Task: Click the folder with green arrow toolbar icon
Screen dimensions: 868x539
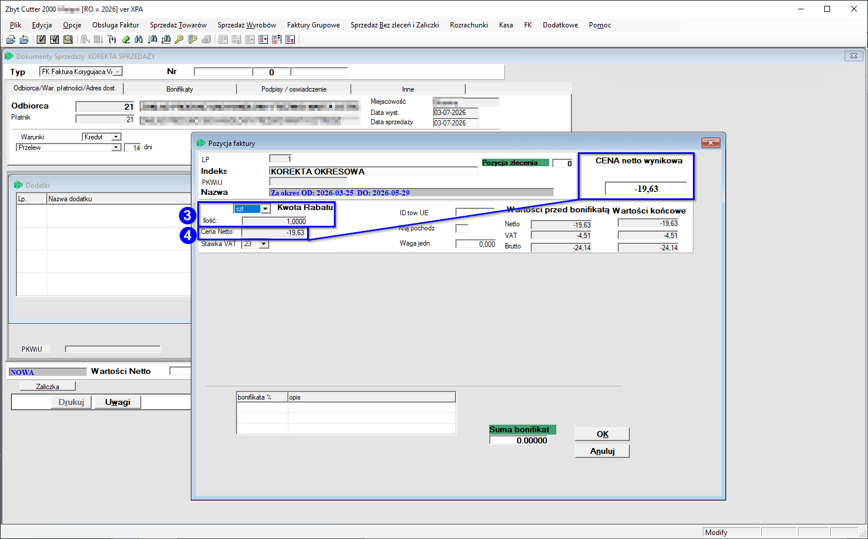Action: pos(11,40)
